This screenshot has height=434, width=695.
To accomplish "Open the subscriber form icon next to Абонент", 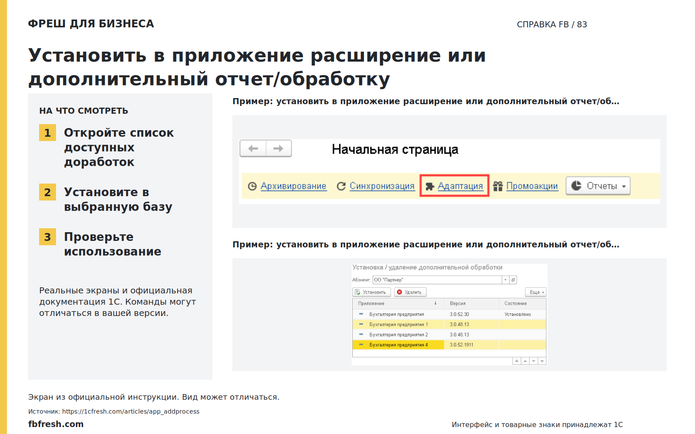I will [513, 280].
